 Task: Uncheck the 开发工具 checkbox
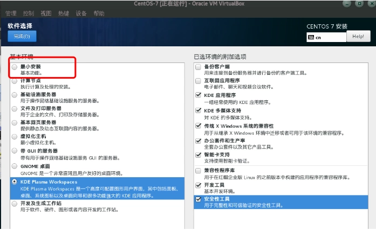click(198, 185)
